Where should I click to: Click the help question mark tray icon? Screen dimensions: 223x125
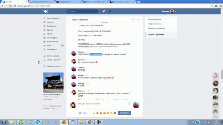tap(198, 122)
